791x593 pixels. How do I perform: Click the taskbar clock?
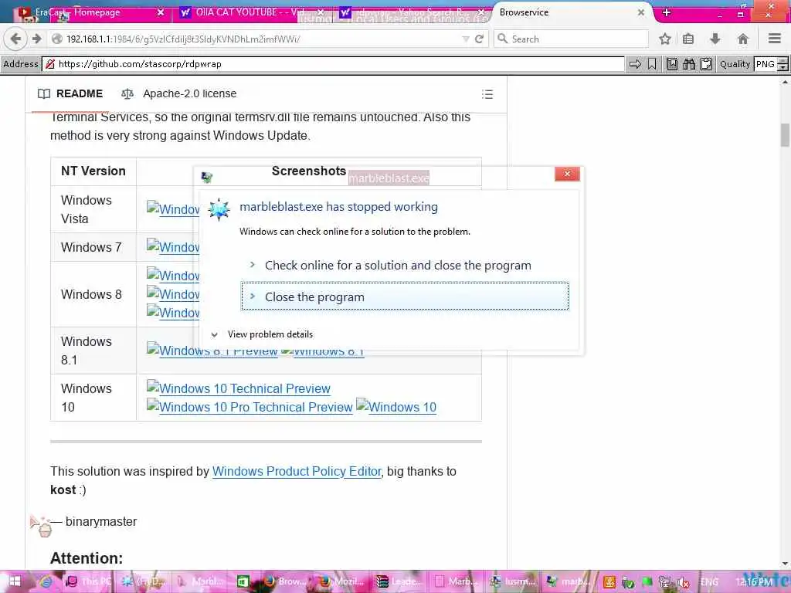click(754, 582)
